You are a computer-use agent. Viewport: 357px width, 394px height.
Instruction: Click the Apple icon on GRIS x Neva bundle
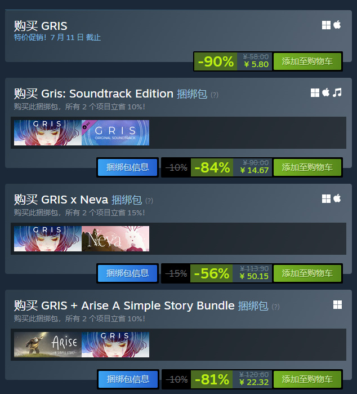pos(337,198)
